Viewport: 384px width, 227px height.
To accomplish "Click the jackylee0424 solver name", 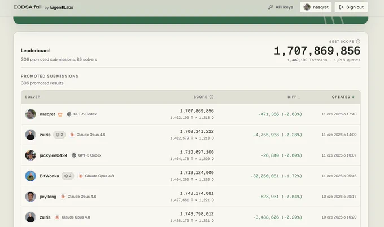I will coord(54,155).
